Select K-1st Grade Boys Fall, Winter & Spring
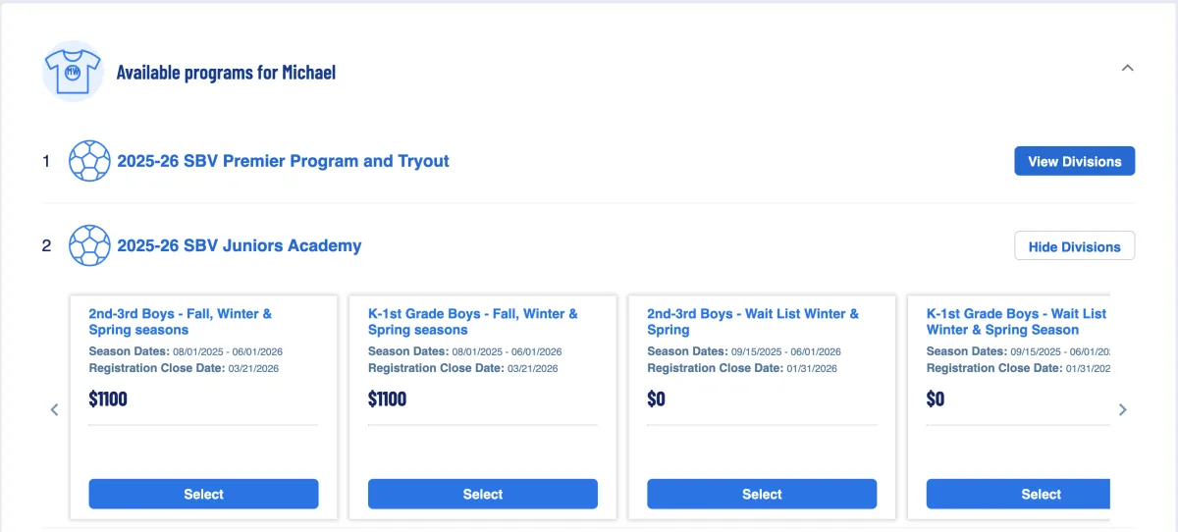1178x532 pixels. point(482,494)
